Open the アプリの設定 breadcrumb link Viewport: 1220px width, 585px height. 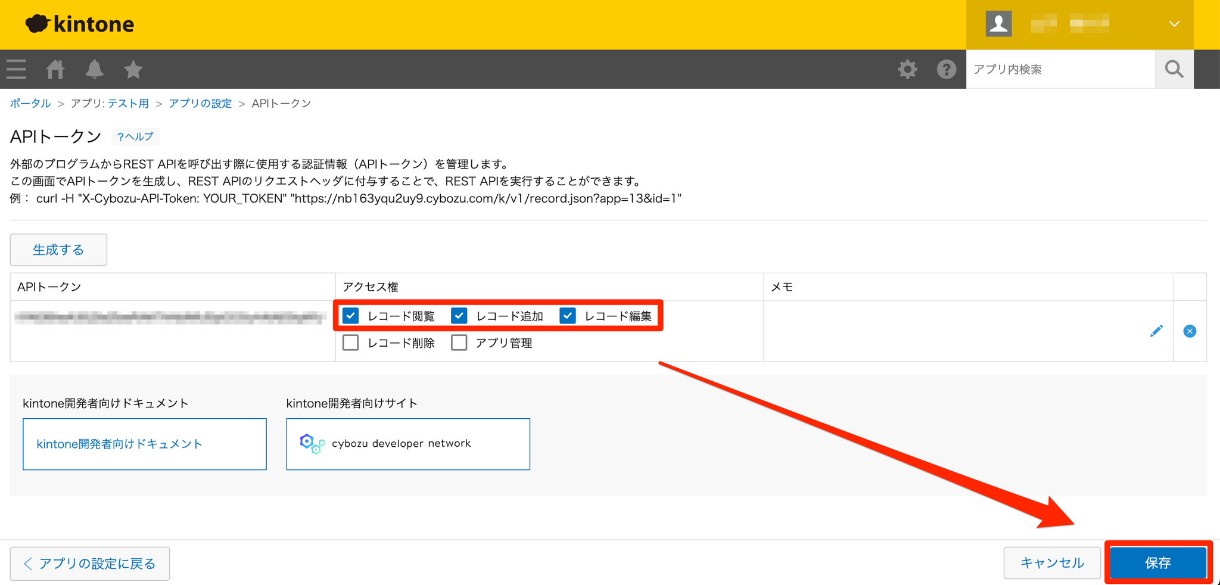click(200, 104)
